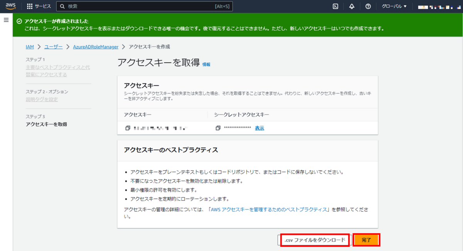Open the AWS home logo
This screenshot has height=251, width=463.
10,6
